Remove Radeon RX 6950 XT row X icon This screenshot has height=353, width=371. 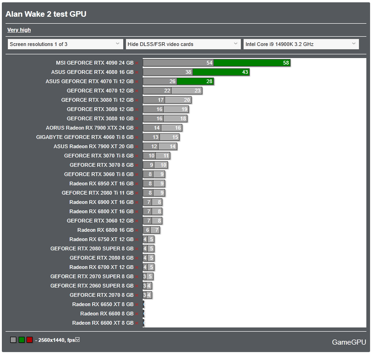(x=137, y=184)
